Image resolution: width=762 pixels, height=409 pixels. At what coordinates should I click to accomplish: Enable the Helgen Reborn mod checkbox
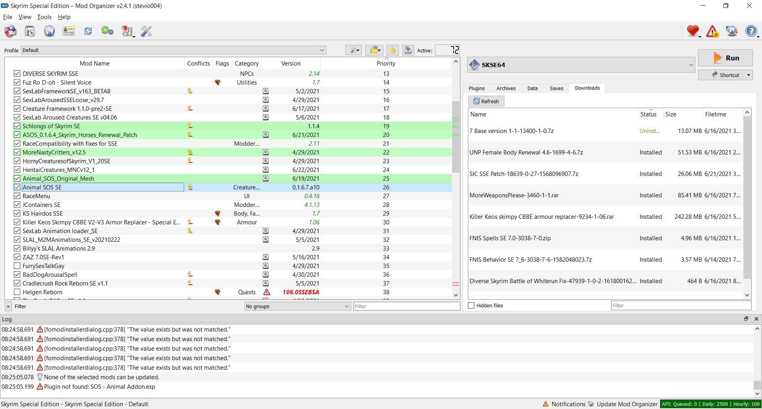(x=17, y=292)
